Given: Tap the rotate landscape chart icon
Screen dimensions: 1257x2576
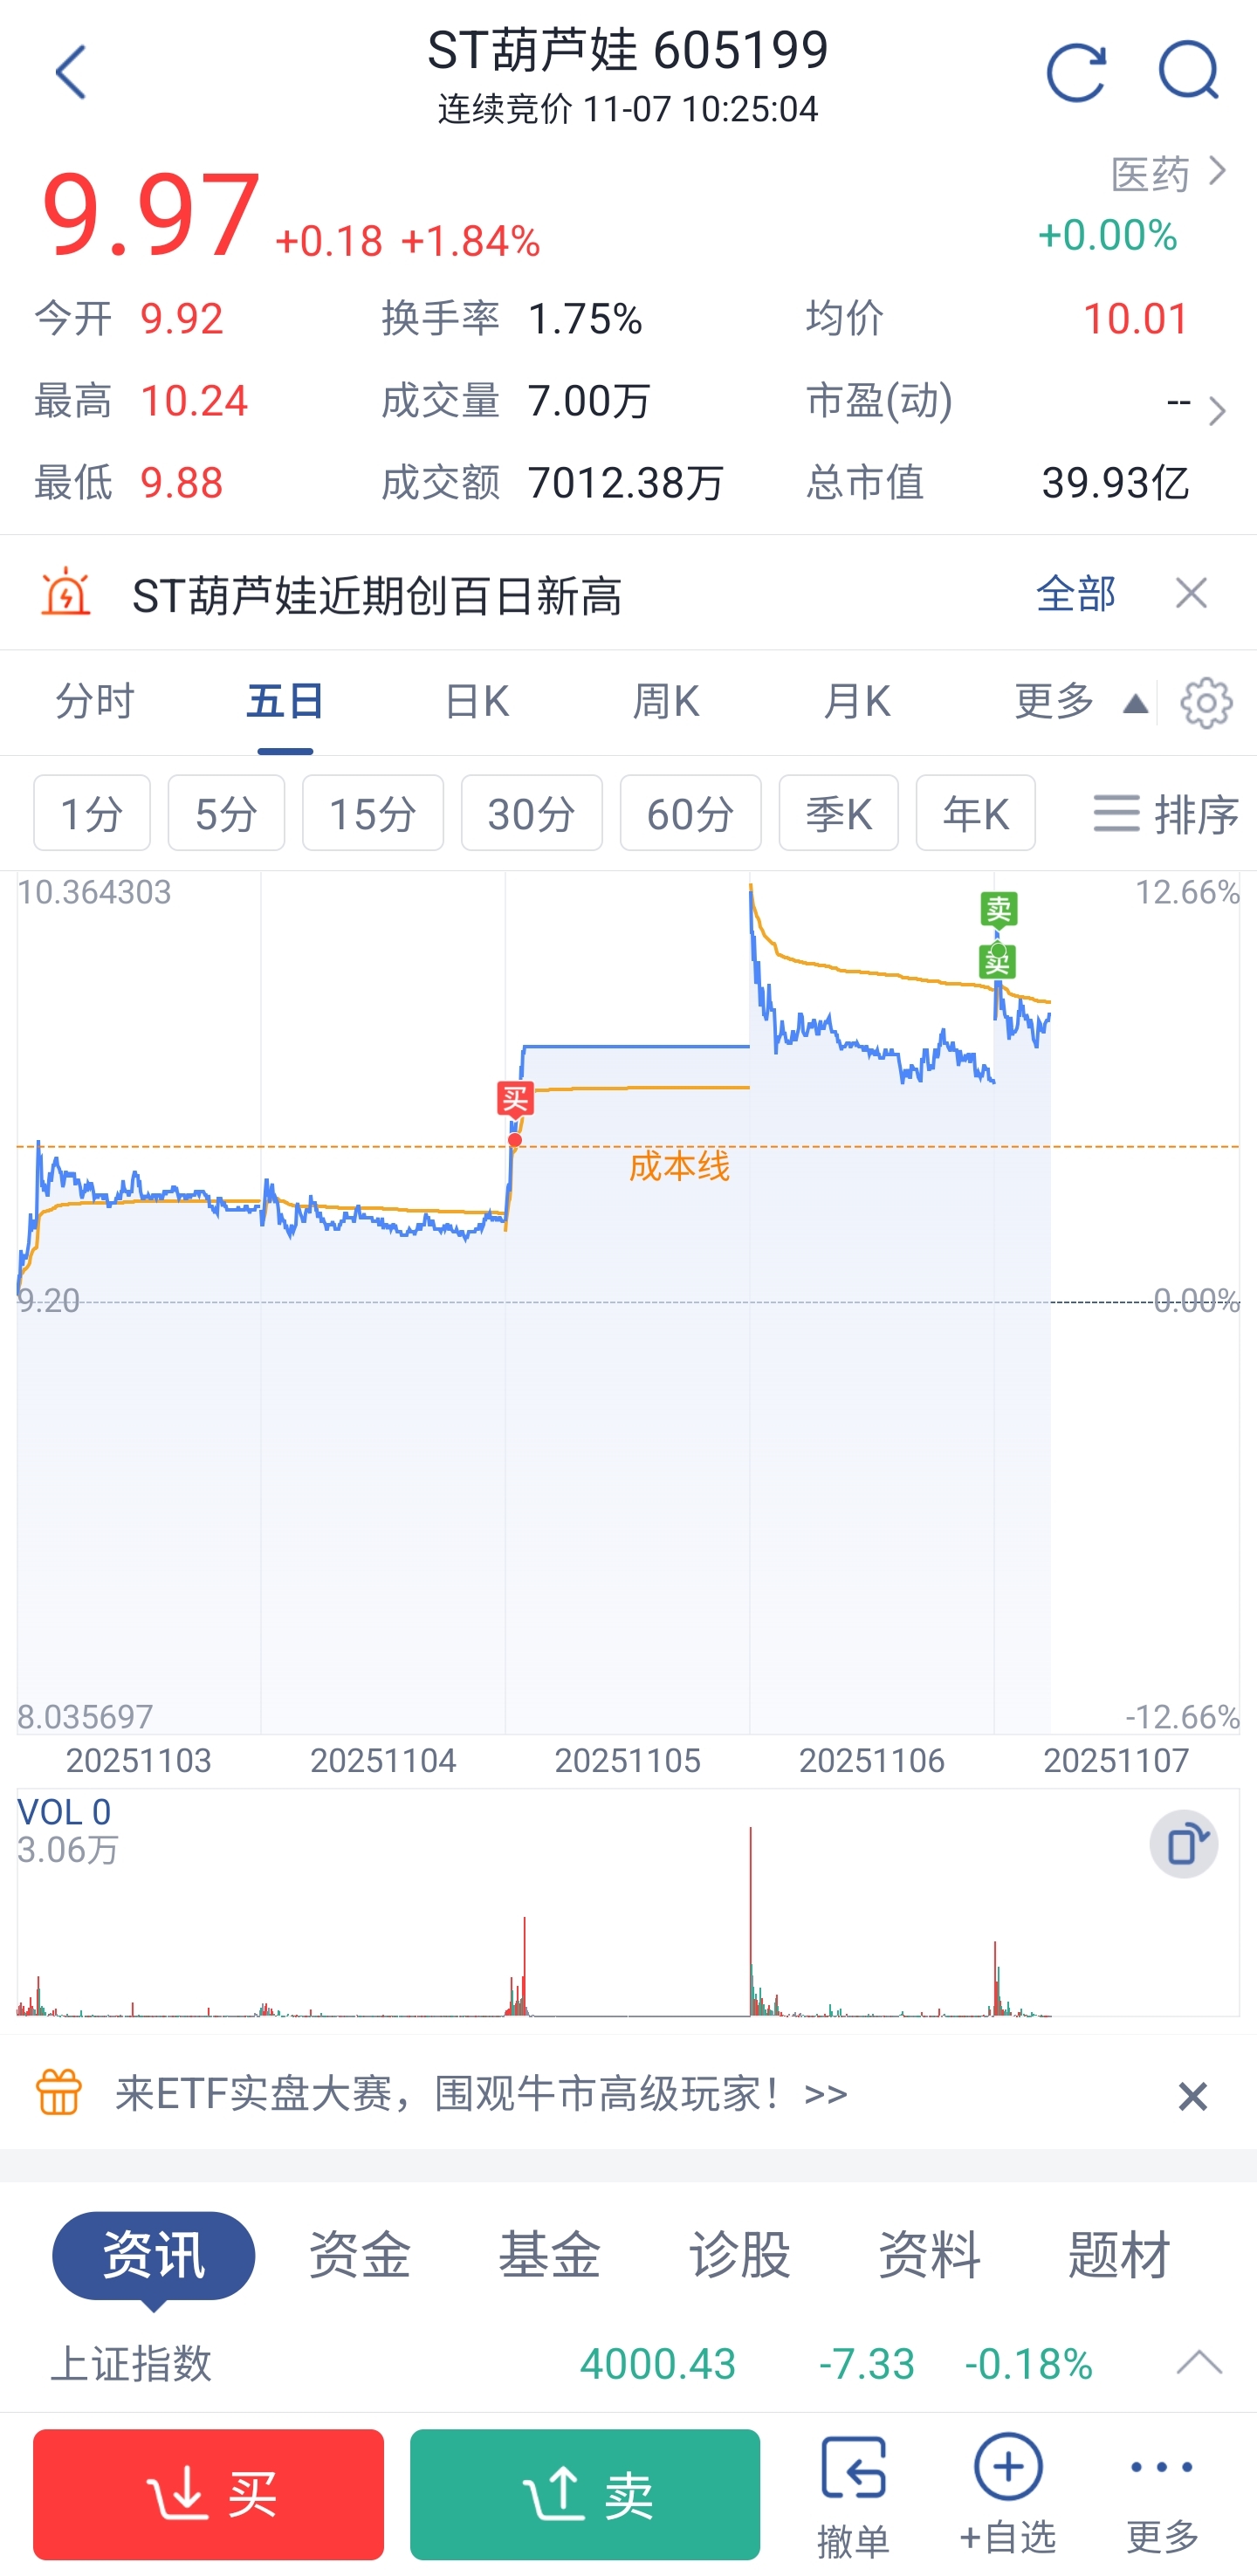Looking at the screenshot, I should click(1184, 1843).
